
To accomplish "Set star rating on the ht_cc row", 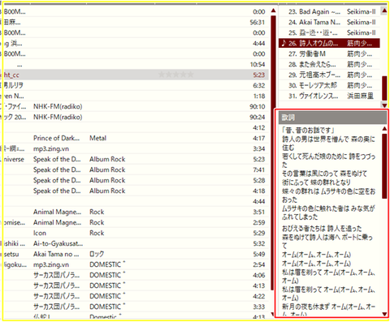I will pyautogui.click(x=176, y=75).
